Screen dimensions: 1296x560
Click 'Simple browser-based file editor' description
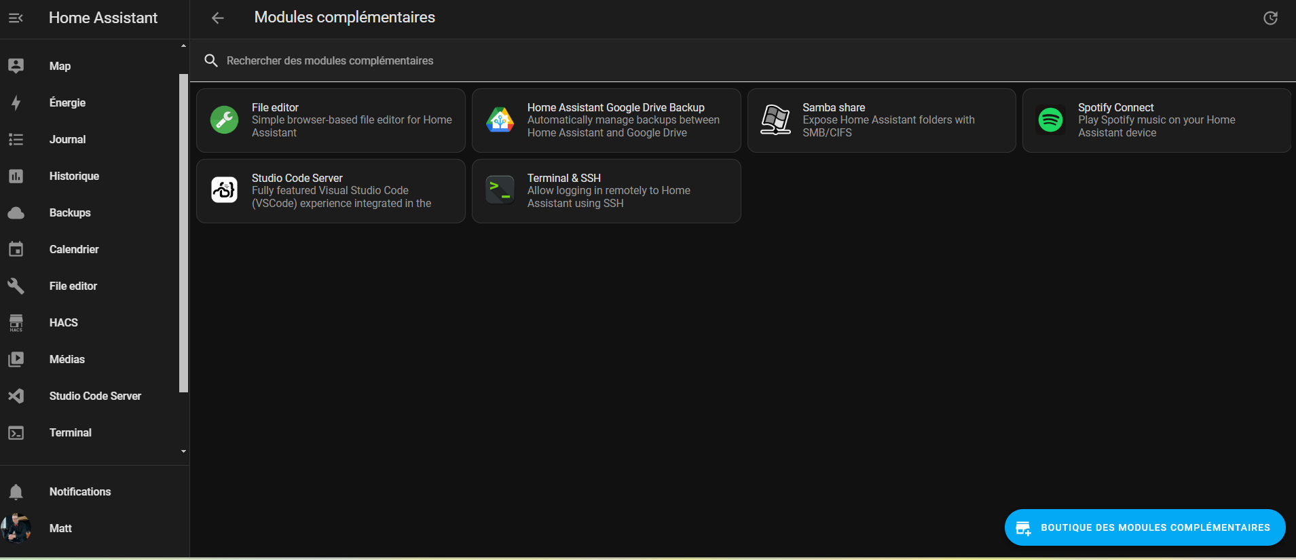tap(352, 126)
